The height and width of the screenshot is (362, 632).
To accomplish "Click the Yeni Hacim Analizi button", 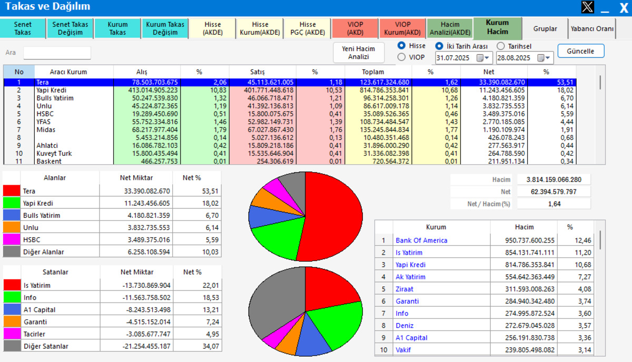I will tap(359, 53).
